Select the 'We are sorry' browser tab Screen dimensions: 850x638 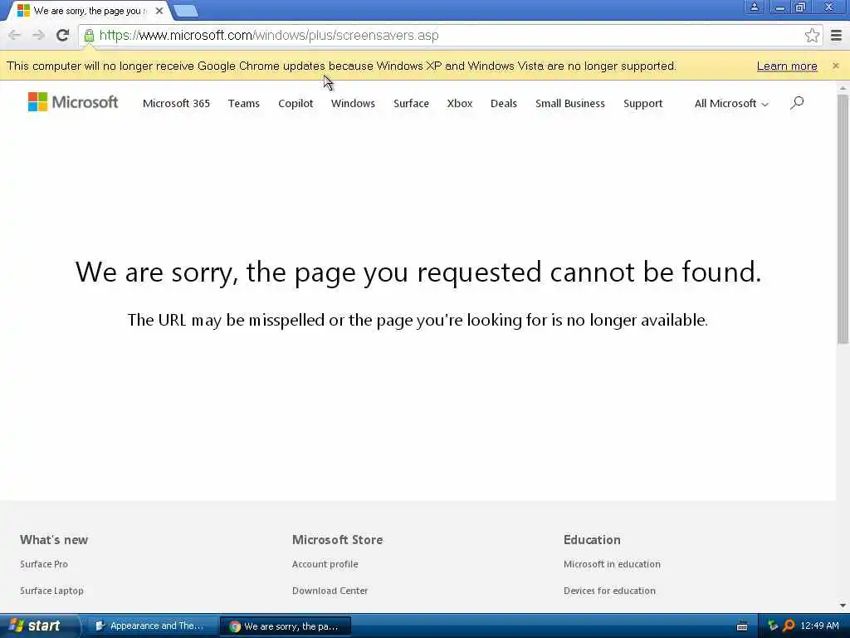point(90,11)
